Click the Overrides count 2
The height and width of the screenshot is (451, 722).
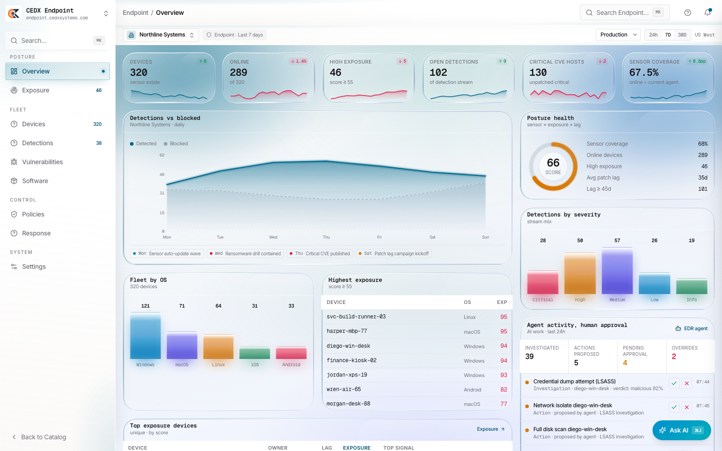coord(674,356)
